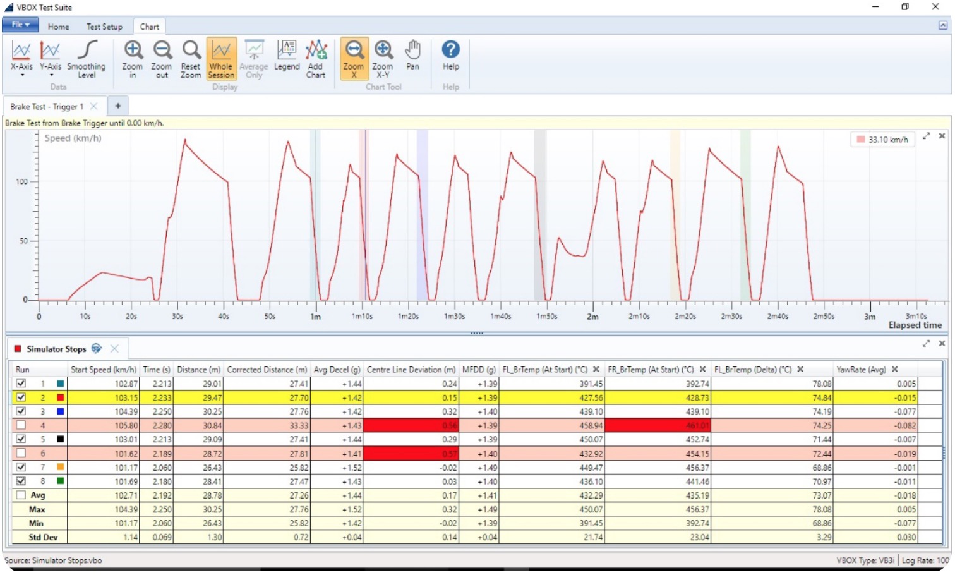The height and width of the screenshot is (575, 955).
Task: Close the speed chart panel
Action: tap(942, 136)
